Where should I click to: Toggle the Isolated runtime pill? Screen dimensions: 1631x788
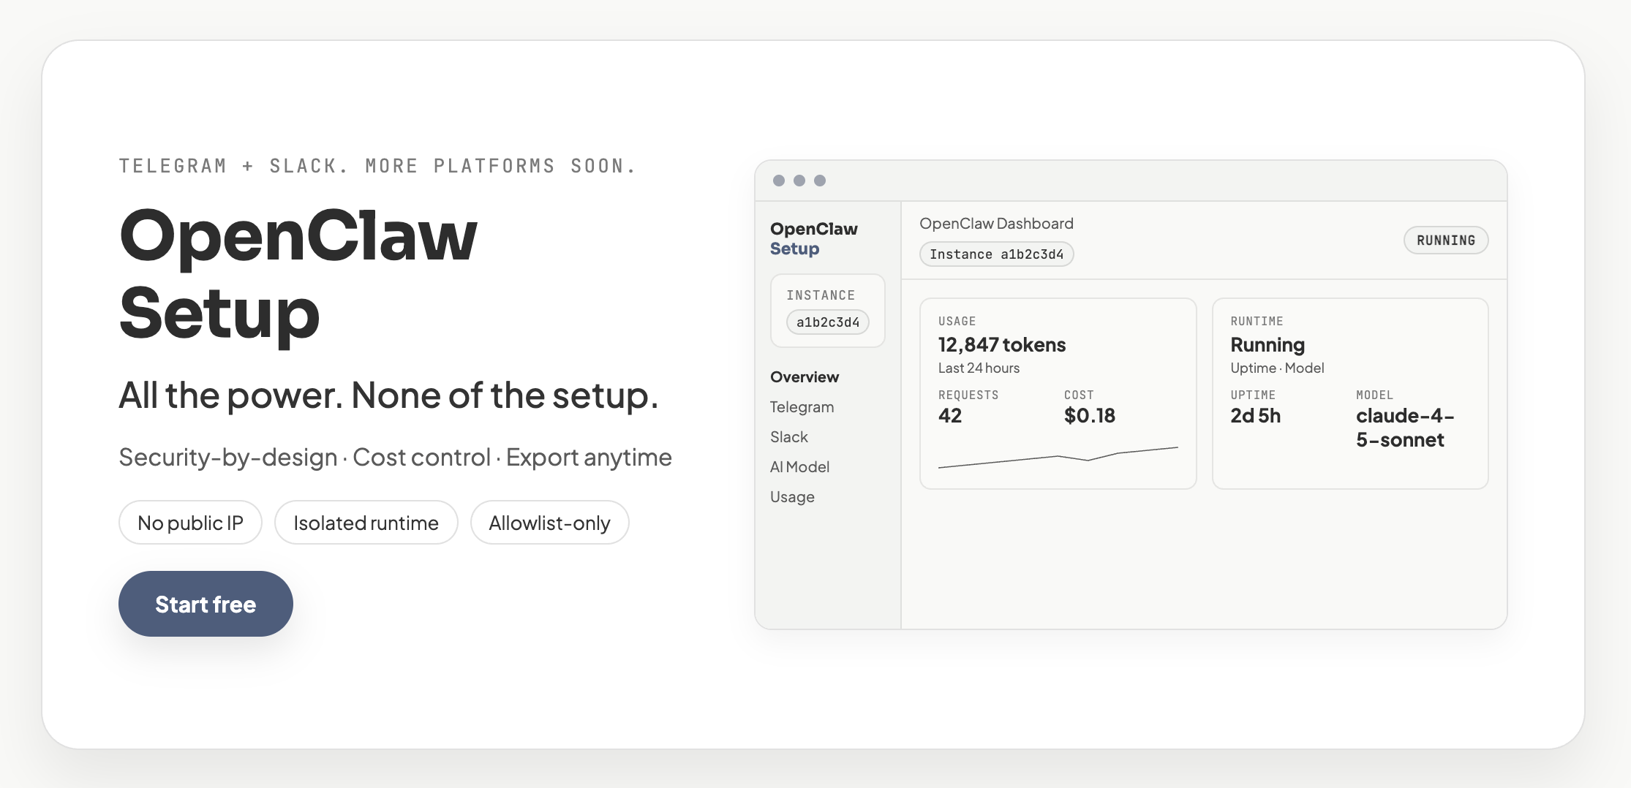point(366,522)
